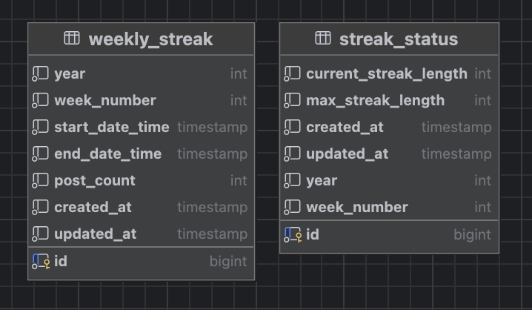Select updated_at column in weekly_streak
The width and height of the screenshot is (532, 310).
(141, 234)
